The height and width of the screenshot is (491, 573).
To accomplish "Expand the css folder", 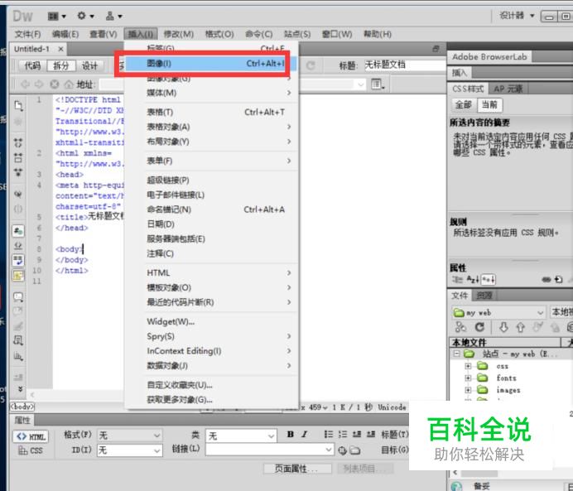I will [x=468, y=366].
